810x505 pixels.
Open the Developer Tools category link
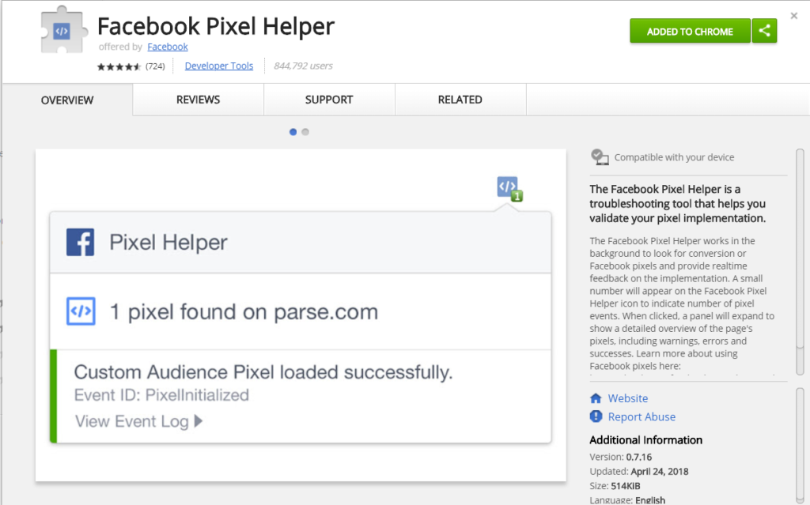point(219,66)
